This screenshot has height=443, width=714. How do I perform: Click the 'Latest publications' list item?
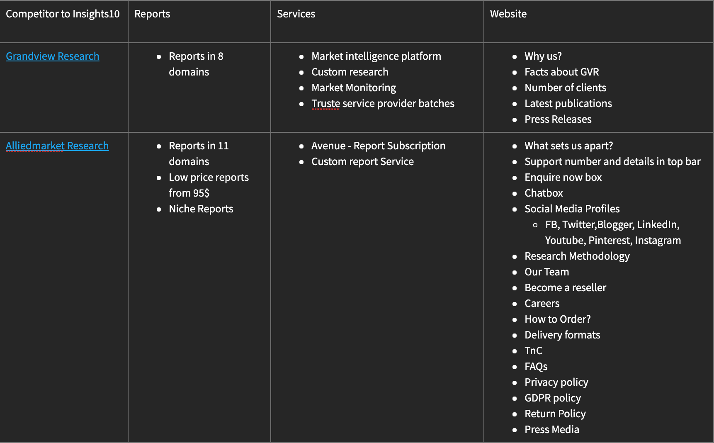[x=568, y=103]
